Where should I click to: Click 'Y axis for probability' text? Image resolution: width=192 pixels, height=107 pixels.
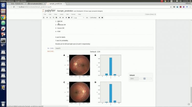pyautogui.click(x=62, y=41)
